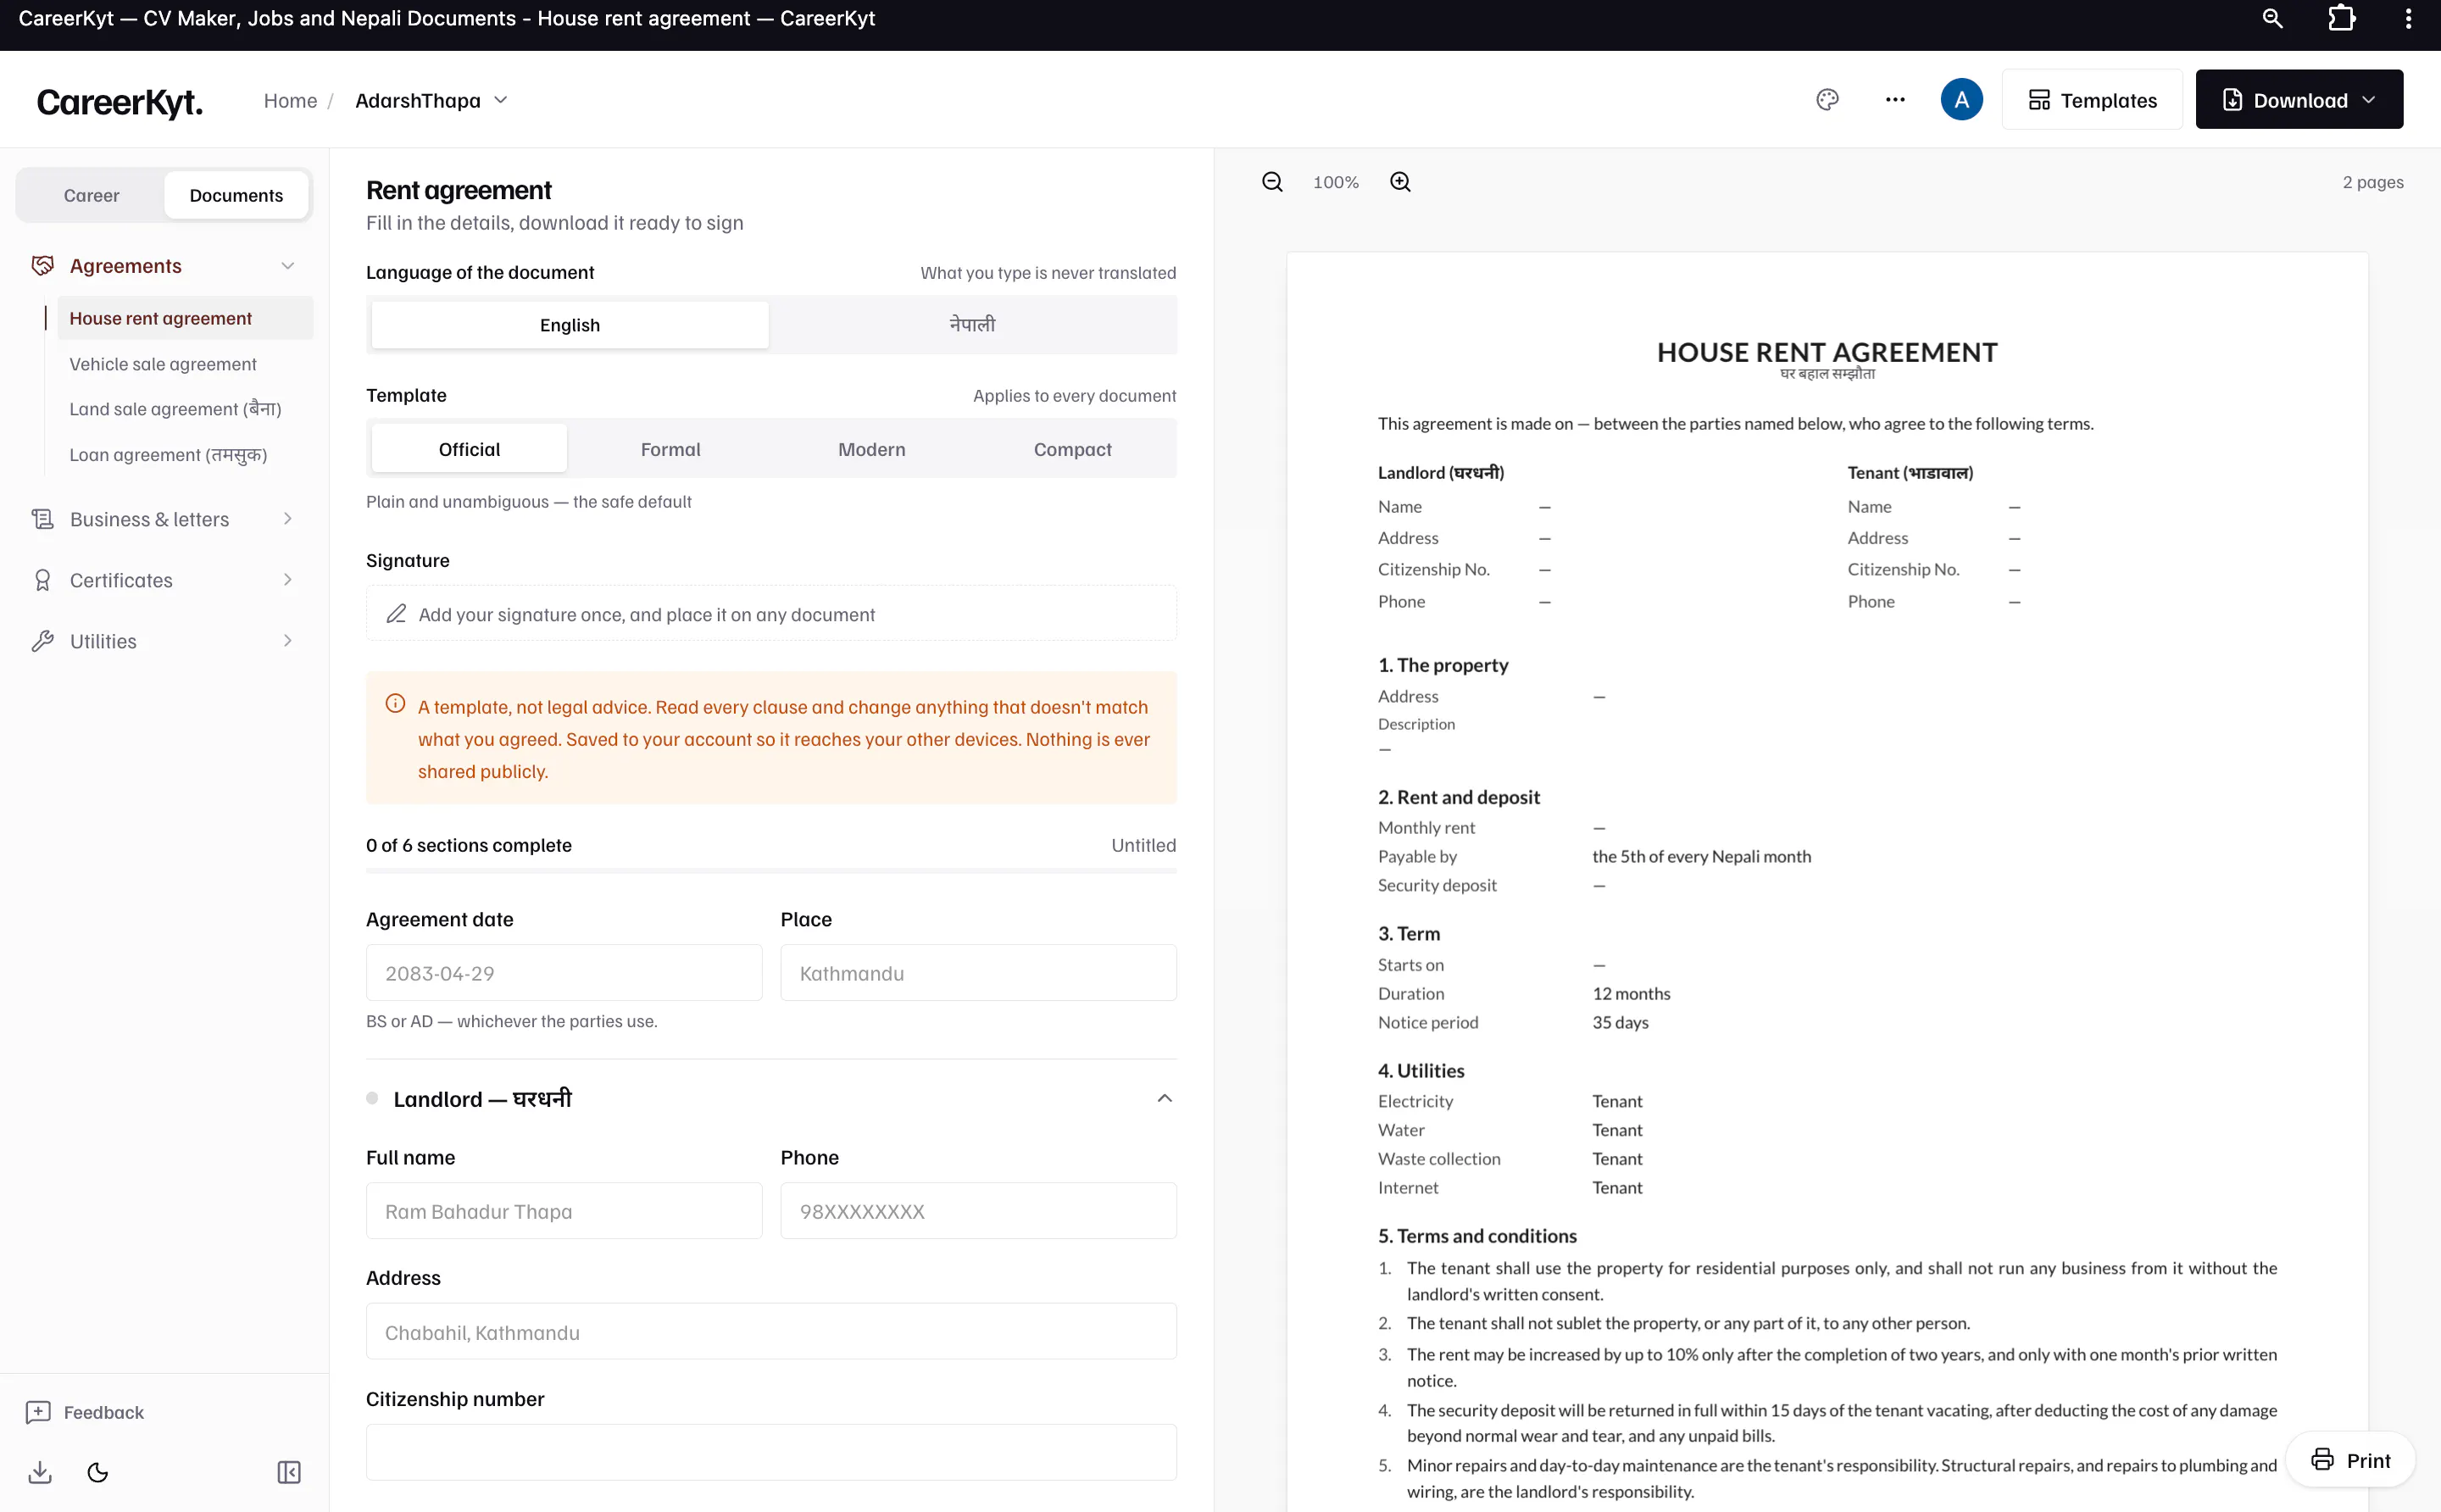
Task: Select English document language
Action: [570, 325]
